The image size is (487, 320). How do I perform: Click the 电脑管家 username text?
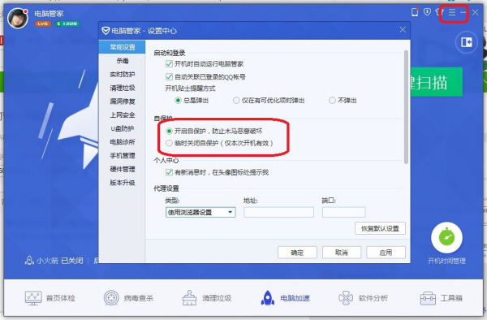tap(49, 14)
